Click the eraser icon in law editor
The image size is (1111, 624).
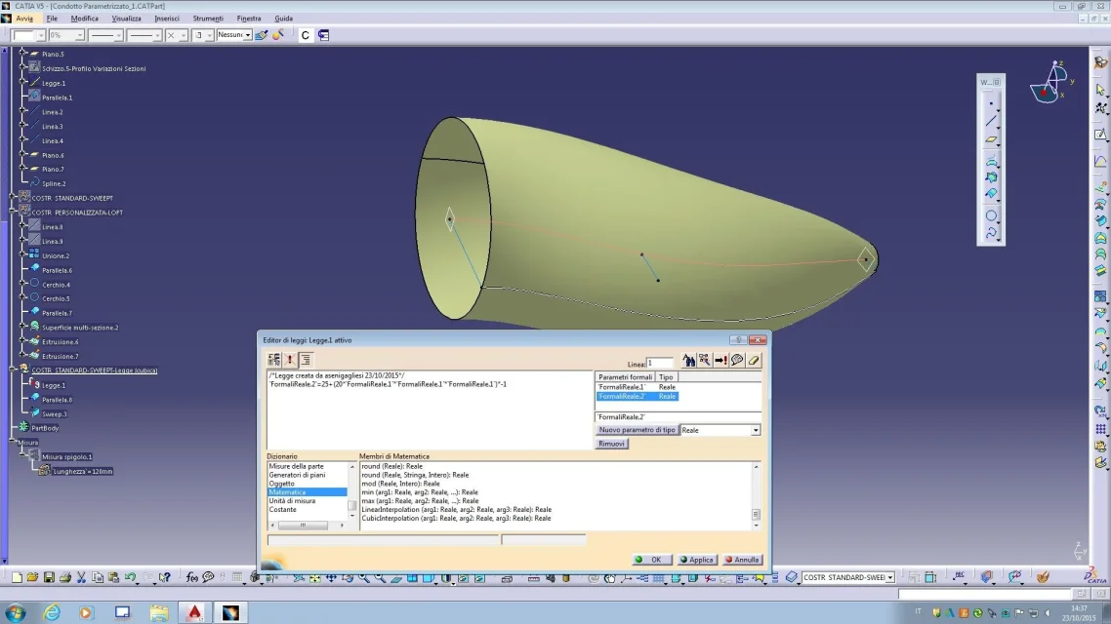click(754, 361)
